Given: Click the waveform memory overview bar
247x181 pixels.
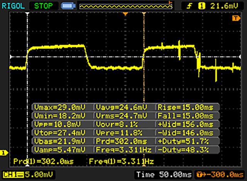Looking at the screenshot, I should [x=126, y=6].
